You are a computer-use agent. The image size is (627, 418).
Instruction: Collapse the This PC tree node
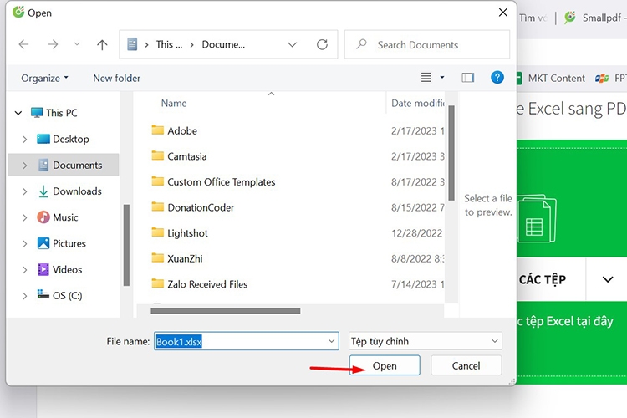(18, 113)
